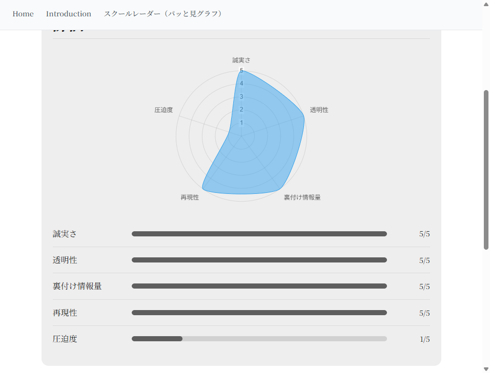
Task: Open the Introduction menu item
Action: click(69, 14)
